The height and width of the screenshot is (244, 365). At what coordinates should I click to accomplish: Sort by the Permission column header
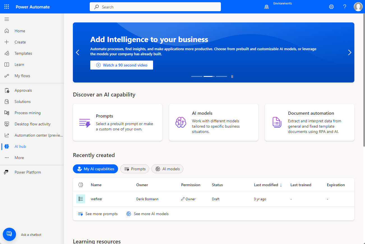(191, 185)
